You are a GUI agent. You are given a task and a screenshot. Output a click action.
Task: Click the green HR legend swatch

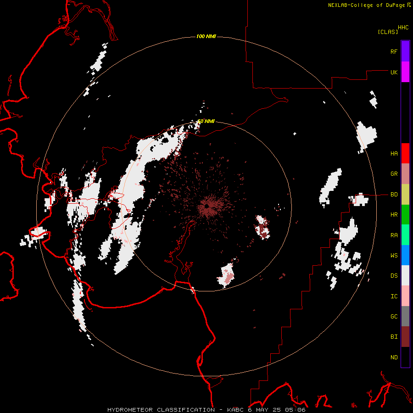point(405,215)
